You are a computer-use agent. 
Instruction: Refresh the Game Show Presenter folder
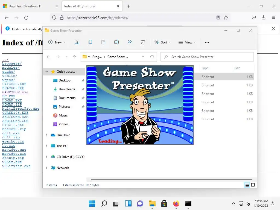pos(152,57)
